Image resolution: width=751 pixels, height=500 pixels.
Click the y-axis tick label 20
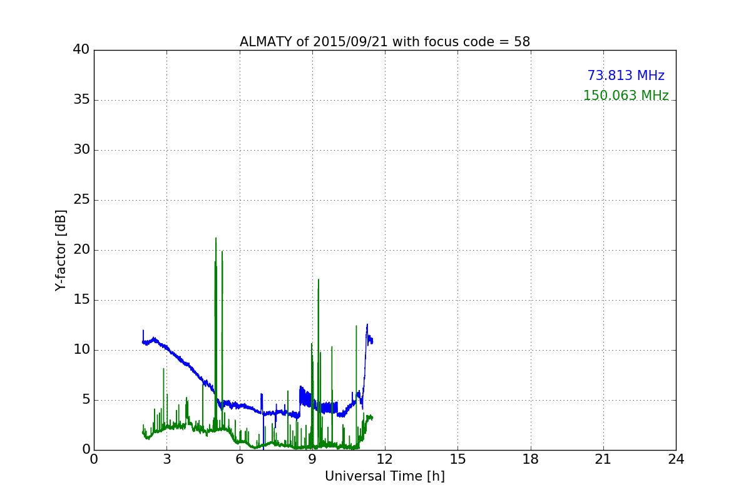click(81, 250)
